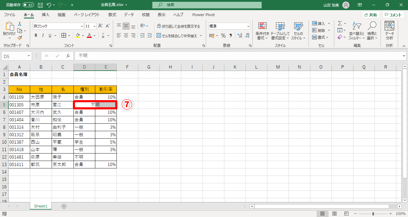The height and width of the screenshot is (217, 408).
Task: Expand the 書式 cells format dropdown
Action: tap(327, 37)
